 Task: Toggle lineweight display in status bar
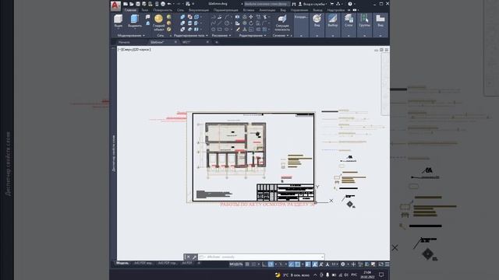pos(308,264)
